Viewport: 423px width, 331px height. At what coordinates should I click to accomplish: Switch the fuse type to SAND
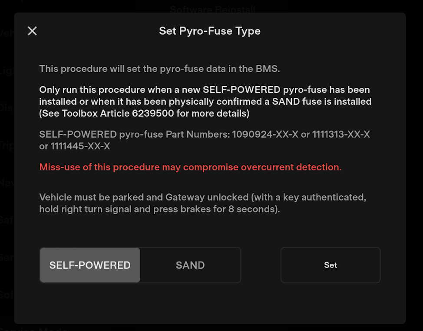click(x=190, y=265)
